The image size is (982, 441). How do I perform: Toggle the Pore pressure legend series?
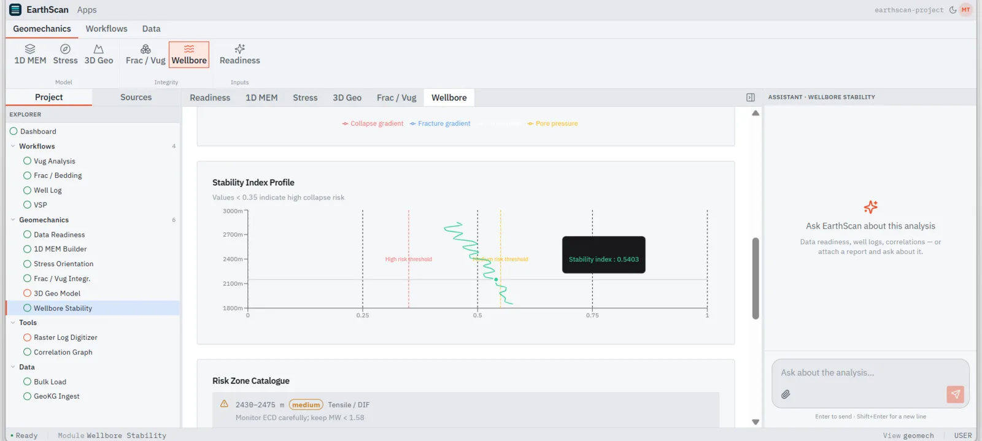click(x=552, y=124)
